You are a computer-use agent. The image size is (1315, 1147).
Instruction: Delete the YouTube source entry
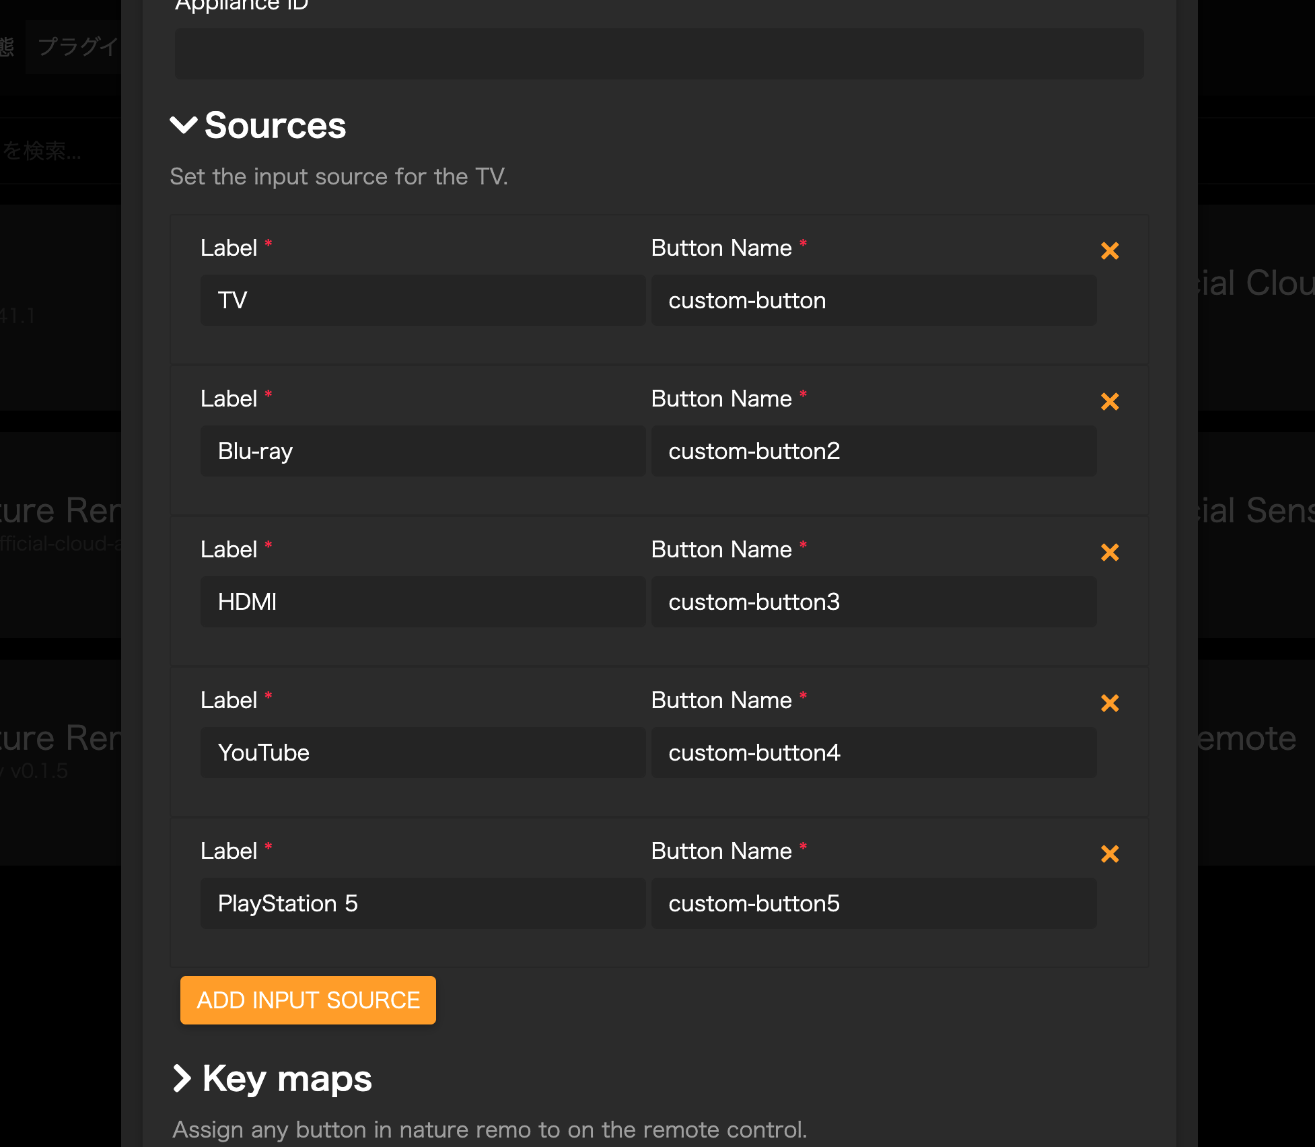tap(1110, 703)
